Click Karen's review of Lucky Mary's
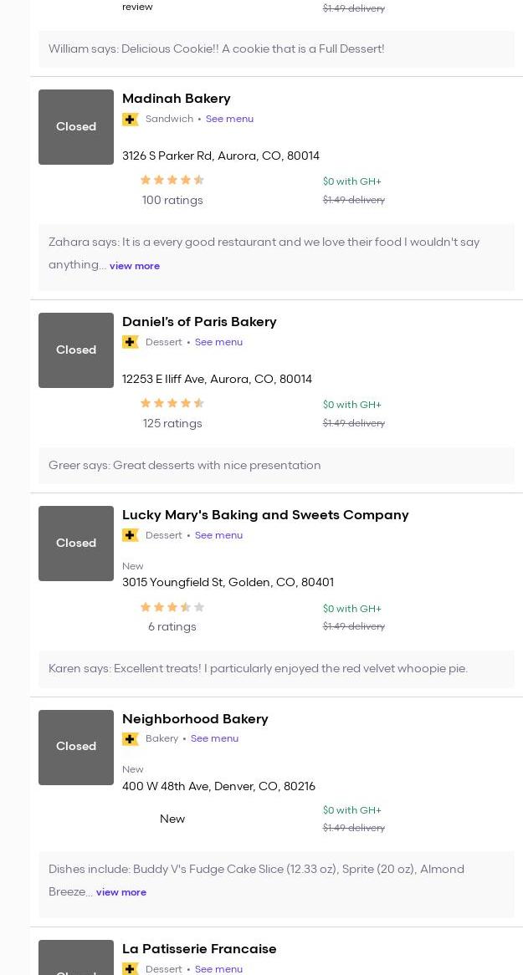523x975 pixels. click(258, 668)
